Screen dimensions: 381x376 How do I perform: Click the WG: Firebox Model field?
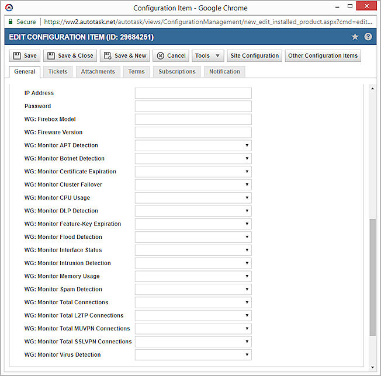coord(193,120)
